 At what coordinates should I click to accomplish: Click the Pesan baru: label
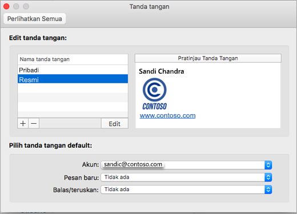81,177
